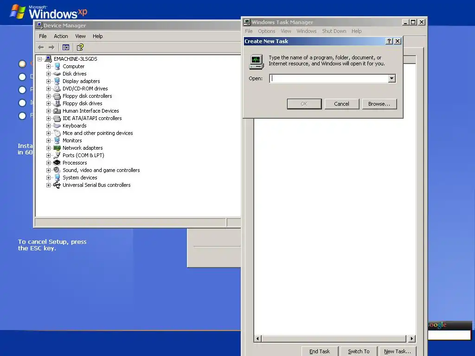Select the System devices tree label
The height and width of the screenshot is (356, 475).
click(80, 178)
